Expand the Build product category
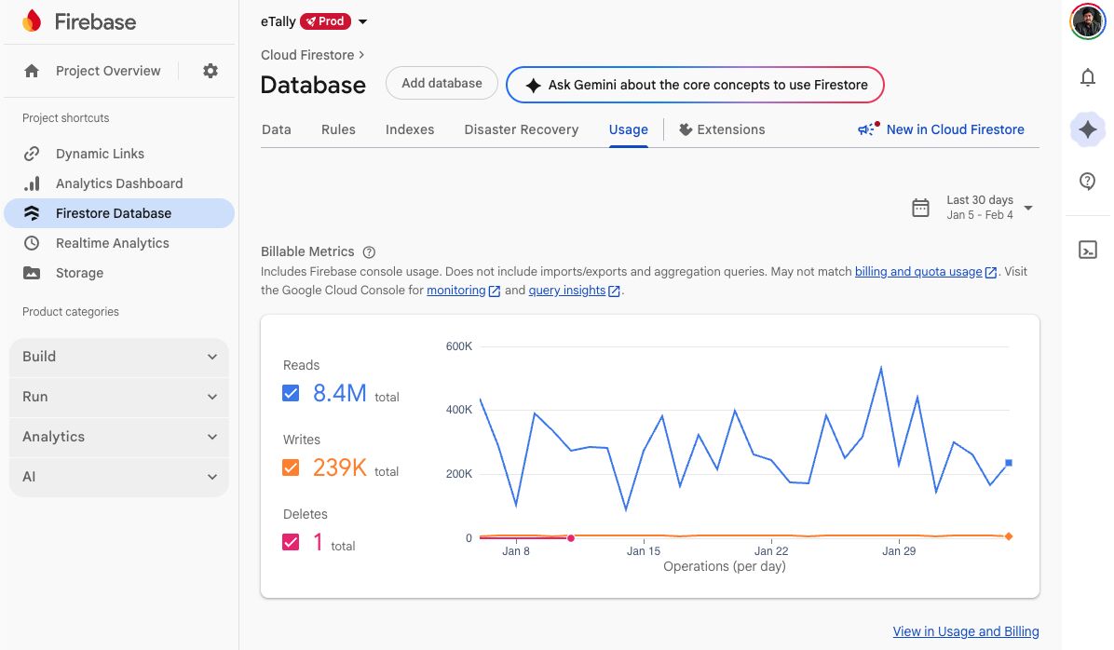Screen dimensions: 1114x650 click(x=118, y=357)
